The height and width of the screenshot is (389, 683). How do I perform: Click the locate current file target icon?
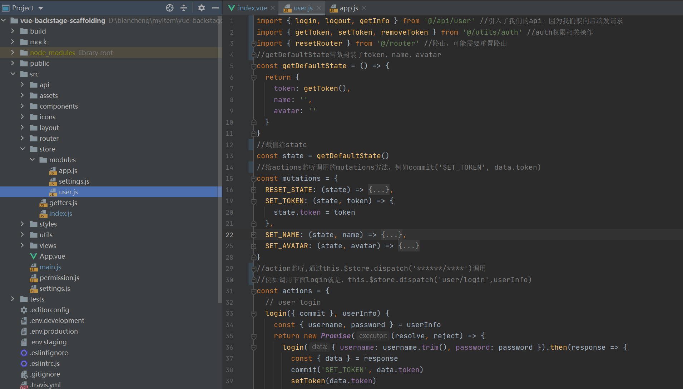click(x=170, y=8)
